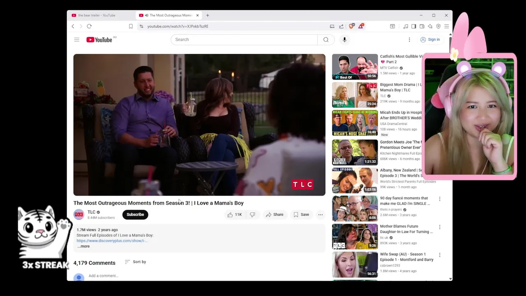This screenshot has height=296, width=526.
Task: Click the share page icon in address bar
Action: (341, 26)
